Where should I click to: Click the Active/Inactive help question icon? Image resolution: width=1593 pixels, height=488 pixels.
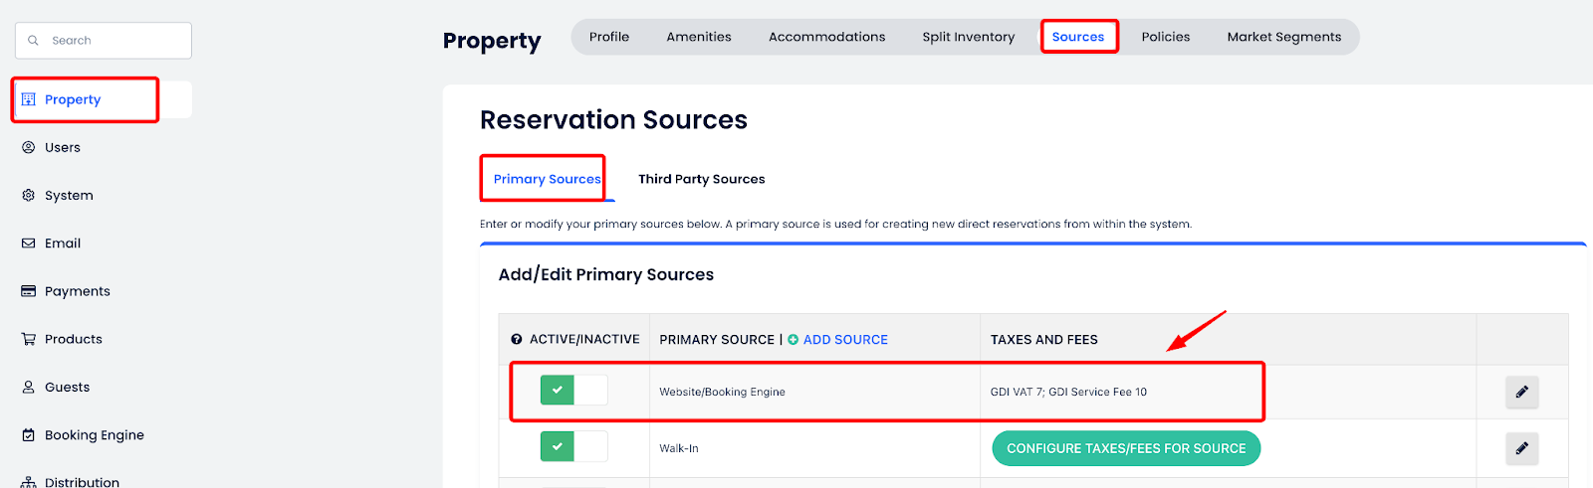click(x=517, y=340)
